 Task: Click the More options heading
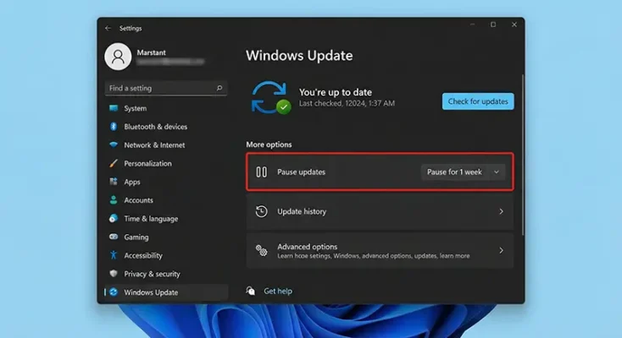tap(269, 144)
